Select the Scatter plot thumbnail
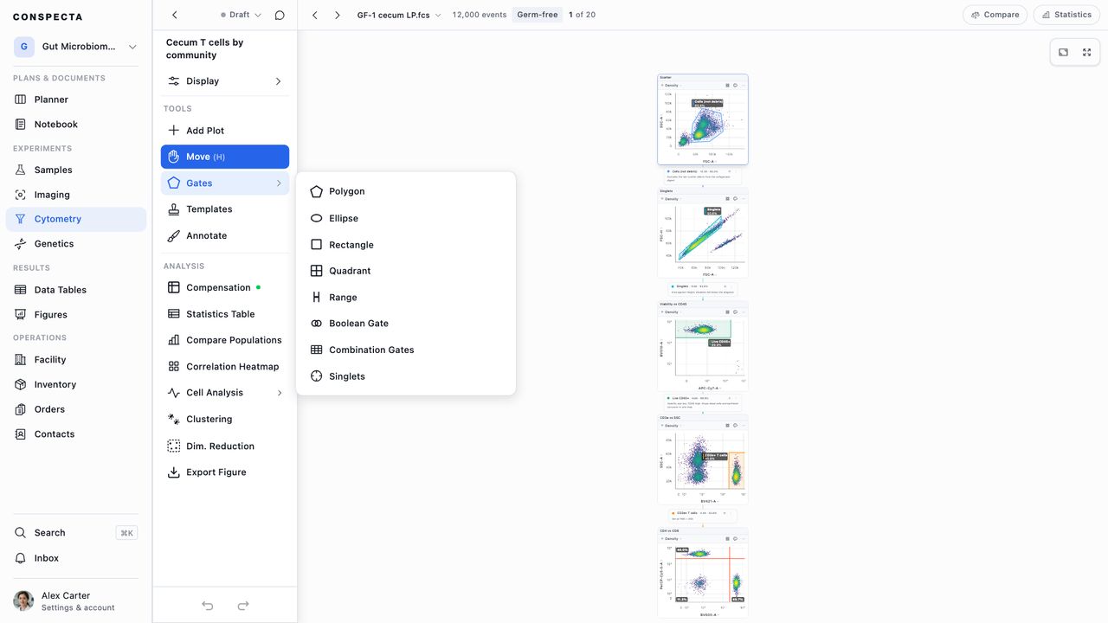Viewport: 1108px width, 623px height. click(x=703, y=119)
